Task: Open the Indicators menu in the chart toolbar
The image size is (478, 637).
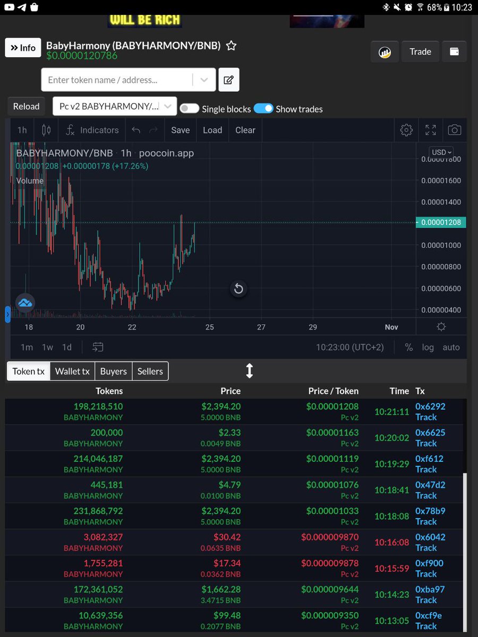Action: click(x=92, y=130)
